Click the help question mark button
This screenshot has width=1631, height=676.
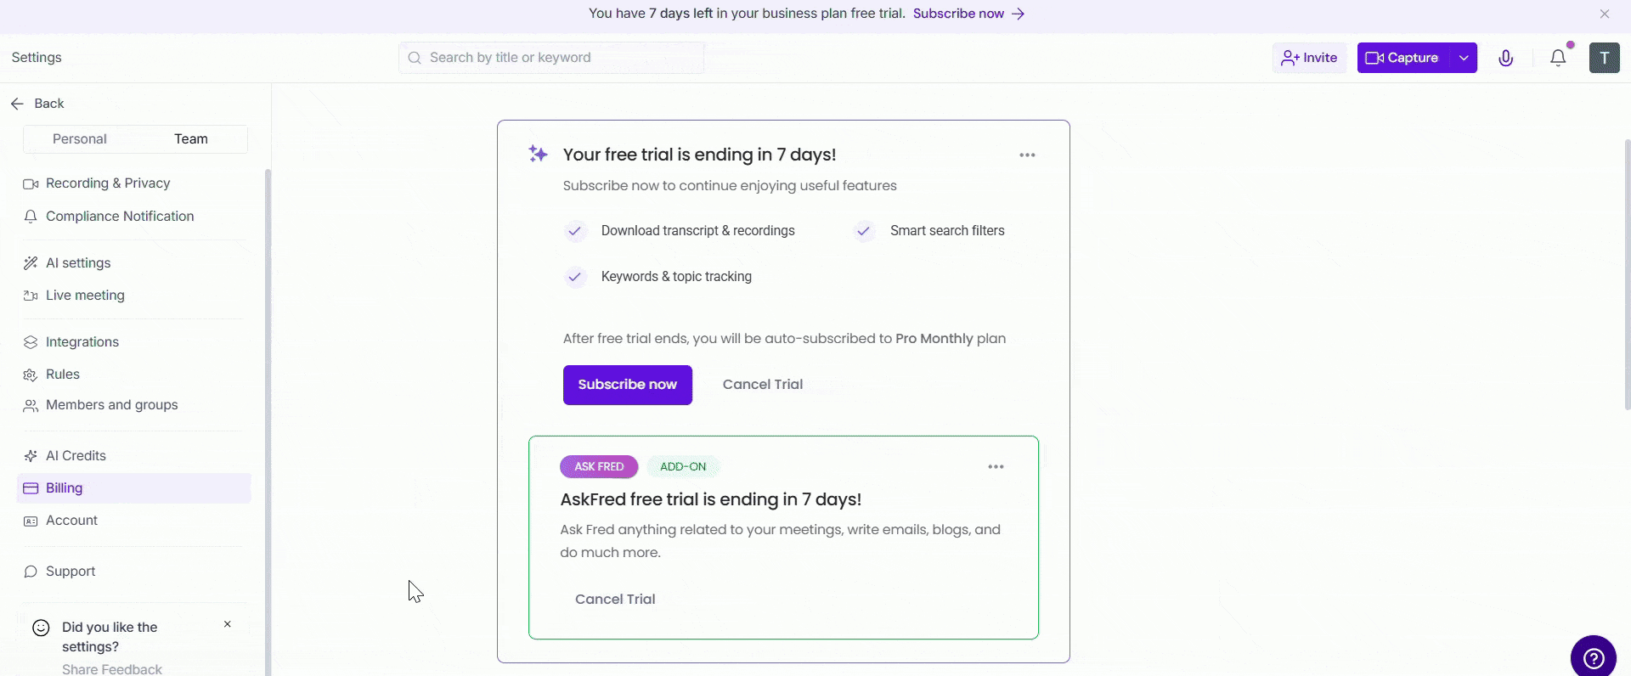[x=1593, y=658]
